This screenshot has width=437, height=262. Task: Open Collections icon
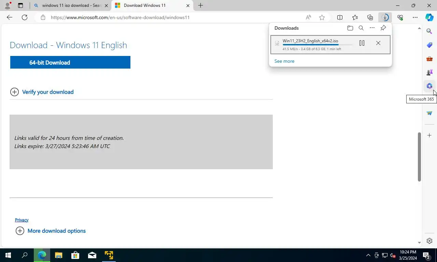[x=370, y=17]
